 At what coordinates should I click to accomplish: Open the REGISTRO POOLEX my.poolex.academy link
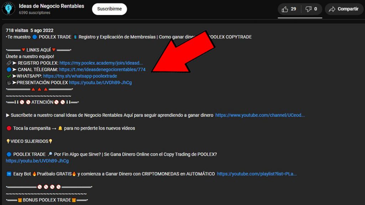click(101, 63)
